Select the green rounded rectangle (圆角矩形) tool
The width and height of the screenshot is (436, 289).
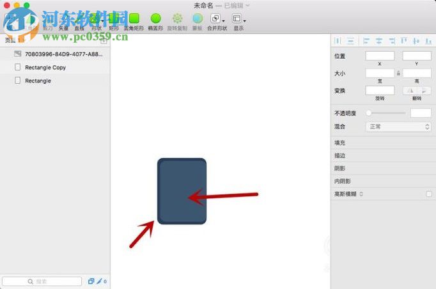(x=134, y=19)
